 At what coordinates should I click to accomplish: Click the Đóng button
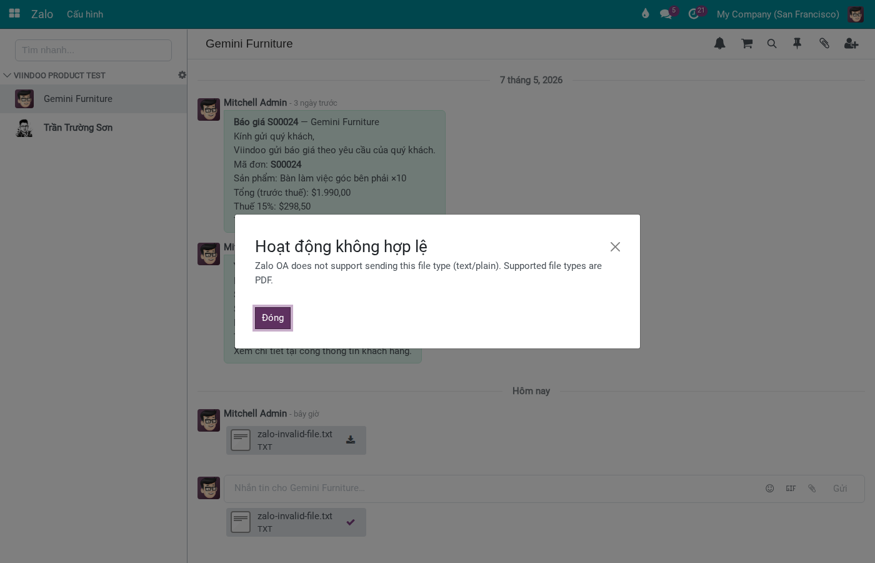(x=272, y=318)
